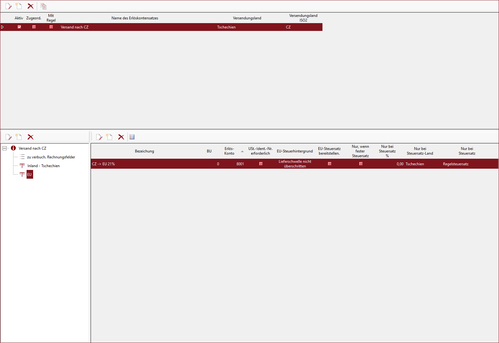The width and height of the screenshot is (499, 343).
Task: Toggle the EU-Steuersatz bereitstellen checkbox
Action: pos(330,164)
